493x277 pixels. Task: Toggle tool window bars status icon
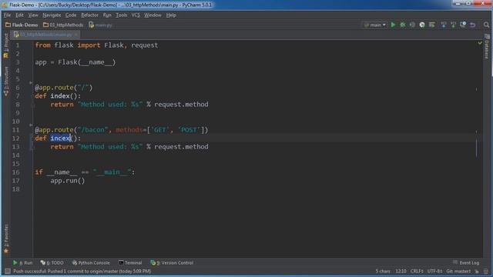(x=8, y=271)
